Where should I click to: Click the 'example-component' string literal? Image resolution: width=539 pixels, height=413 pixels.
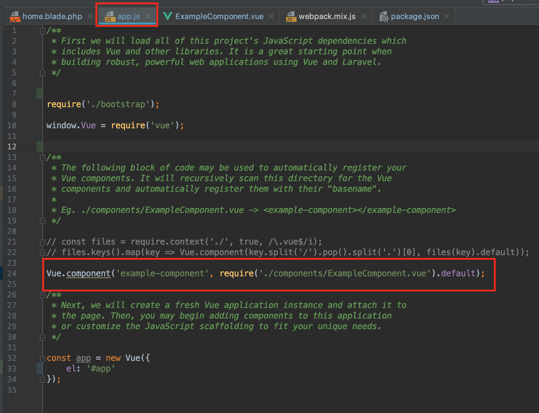162,273
